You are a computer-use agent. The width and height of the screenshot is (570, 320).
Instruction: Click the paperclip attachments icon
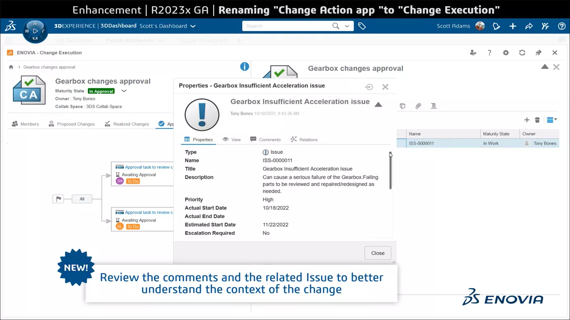click(x=418, y=106)
